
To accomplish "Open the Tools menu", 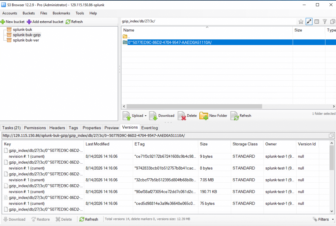I will click(x=80, y=13).
